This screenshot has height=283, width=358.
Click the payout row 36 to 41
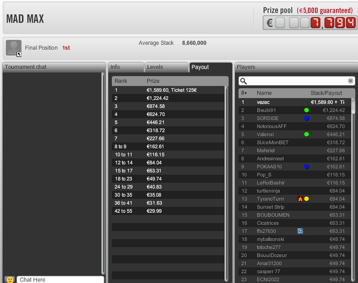(168, 203)
